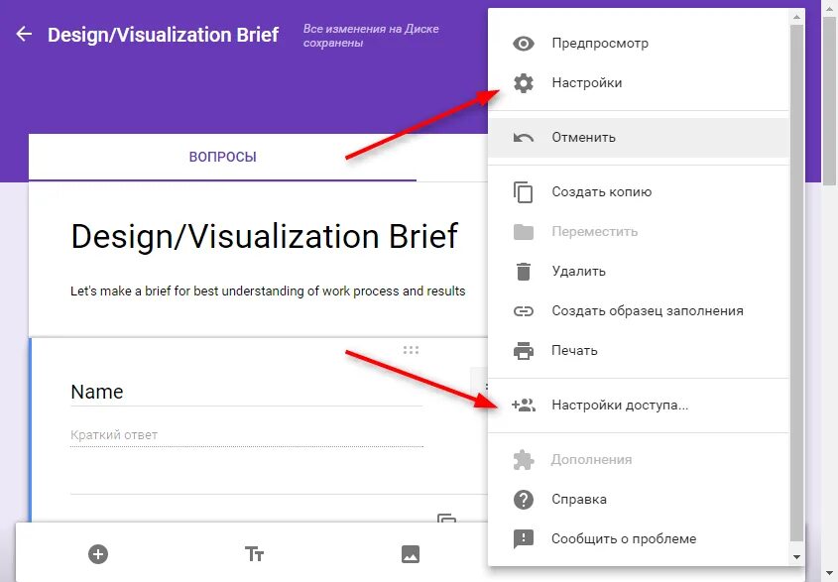The width and height of the screenshot is (838, 582).
Task: Click the gear icon beside Настройки
Action: (x=524, y=83)
